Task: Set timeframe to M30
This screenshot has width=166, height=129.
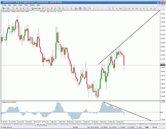Action: pos(137,8)
